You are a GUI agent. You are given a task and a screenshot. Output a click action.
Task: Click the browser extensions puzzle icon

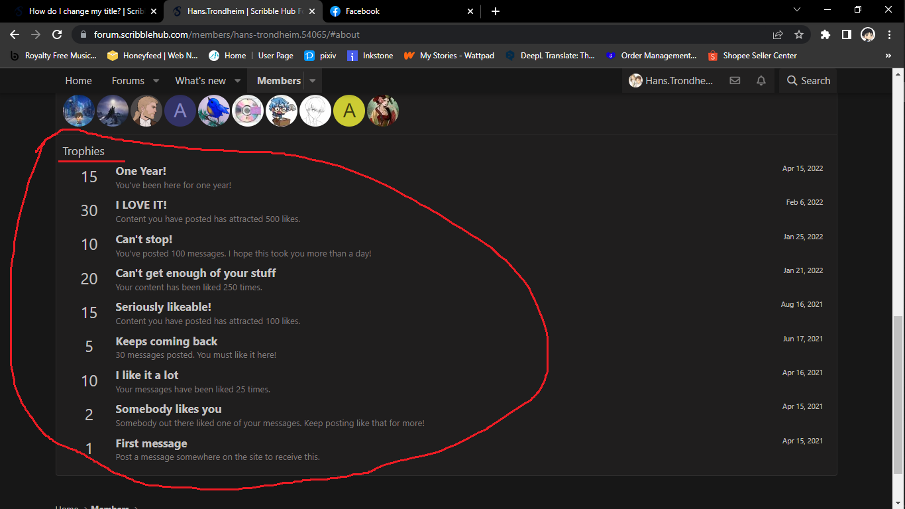click(x=825, y=34)
